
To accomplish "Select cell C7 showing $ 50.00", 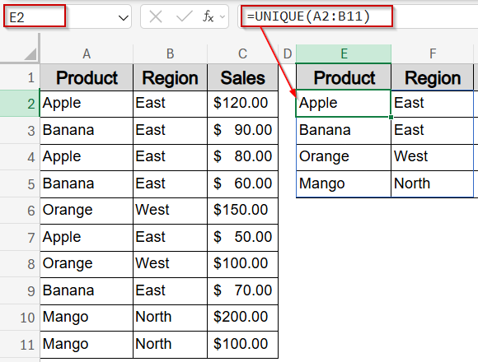I will pyautogui.click(x=242, y=237).
